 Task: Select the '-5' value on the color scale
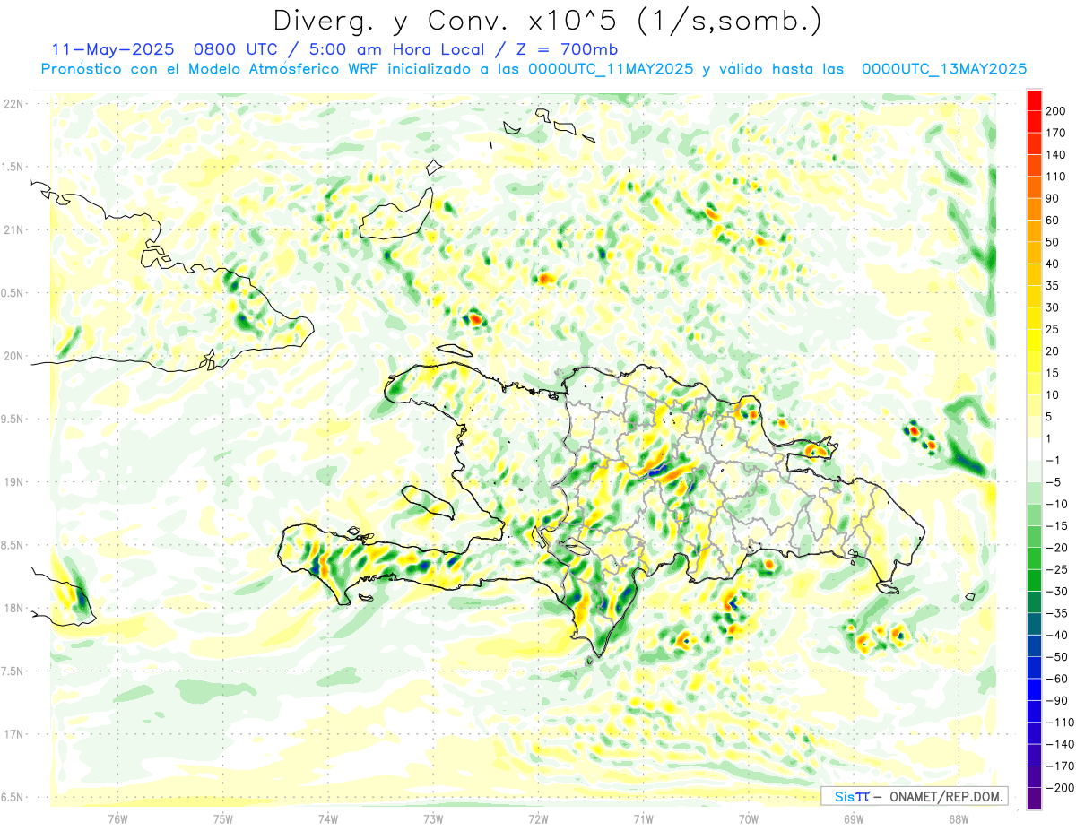[1054, 482]
